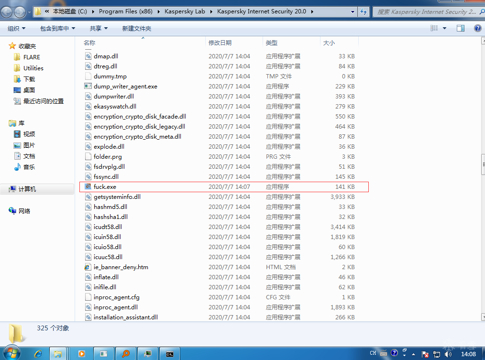Select file ekasyswatch.dll
Screen dimensions: 485x360
(x=115, y=107)
